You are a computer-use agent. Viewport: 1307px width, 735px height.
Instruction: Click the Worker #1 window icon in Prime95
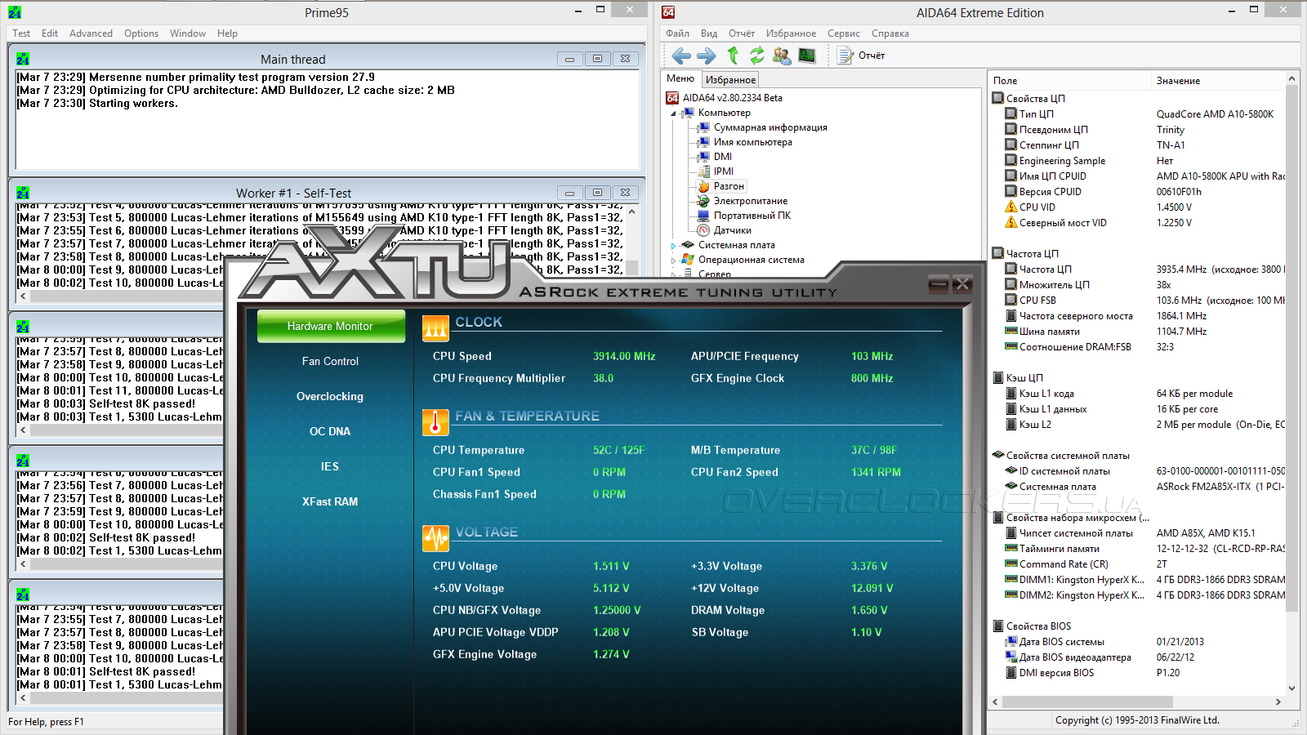[x=23, y=193]
